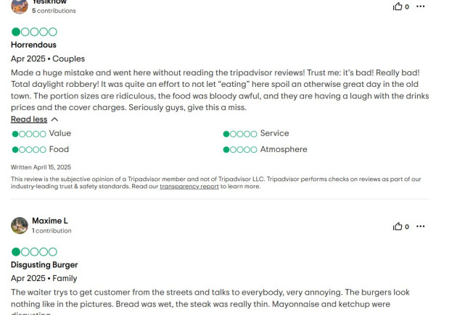This screenshot has height=315, width=473.
Task: Click the Atmosphere rating bubbles
Action: pos(240,150)
